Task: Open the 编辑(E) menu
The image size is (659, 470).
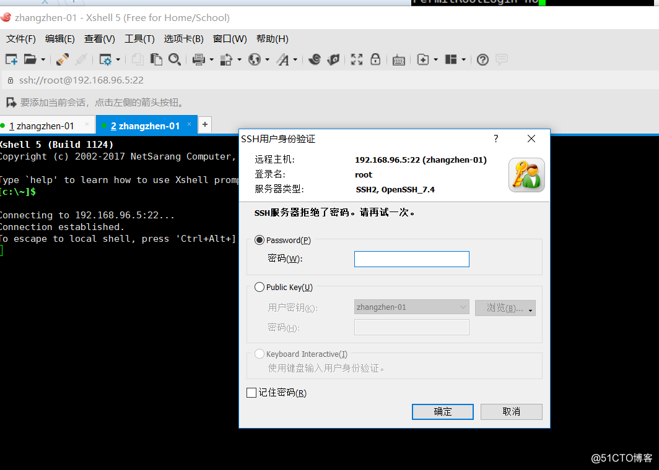Action: [x=60, y=39]
